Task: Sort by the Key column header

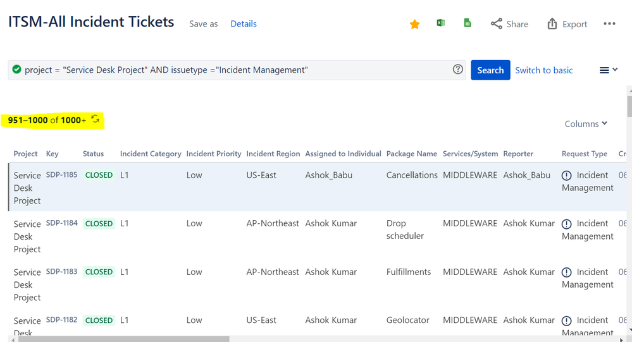Action: point(52,154)
